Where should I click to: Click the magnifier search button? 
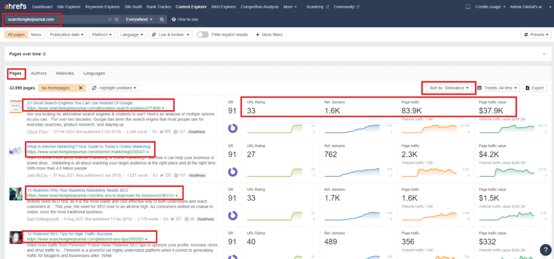161,19
